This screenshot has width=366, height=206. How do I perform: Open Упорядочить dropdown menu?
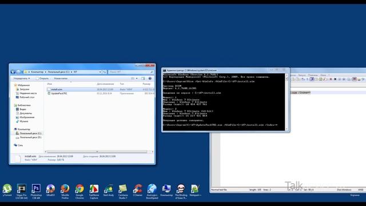[x=22, y=78]
